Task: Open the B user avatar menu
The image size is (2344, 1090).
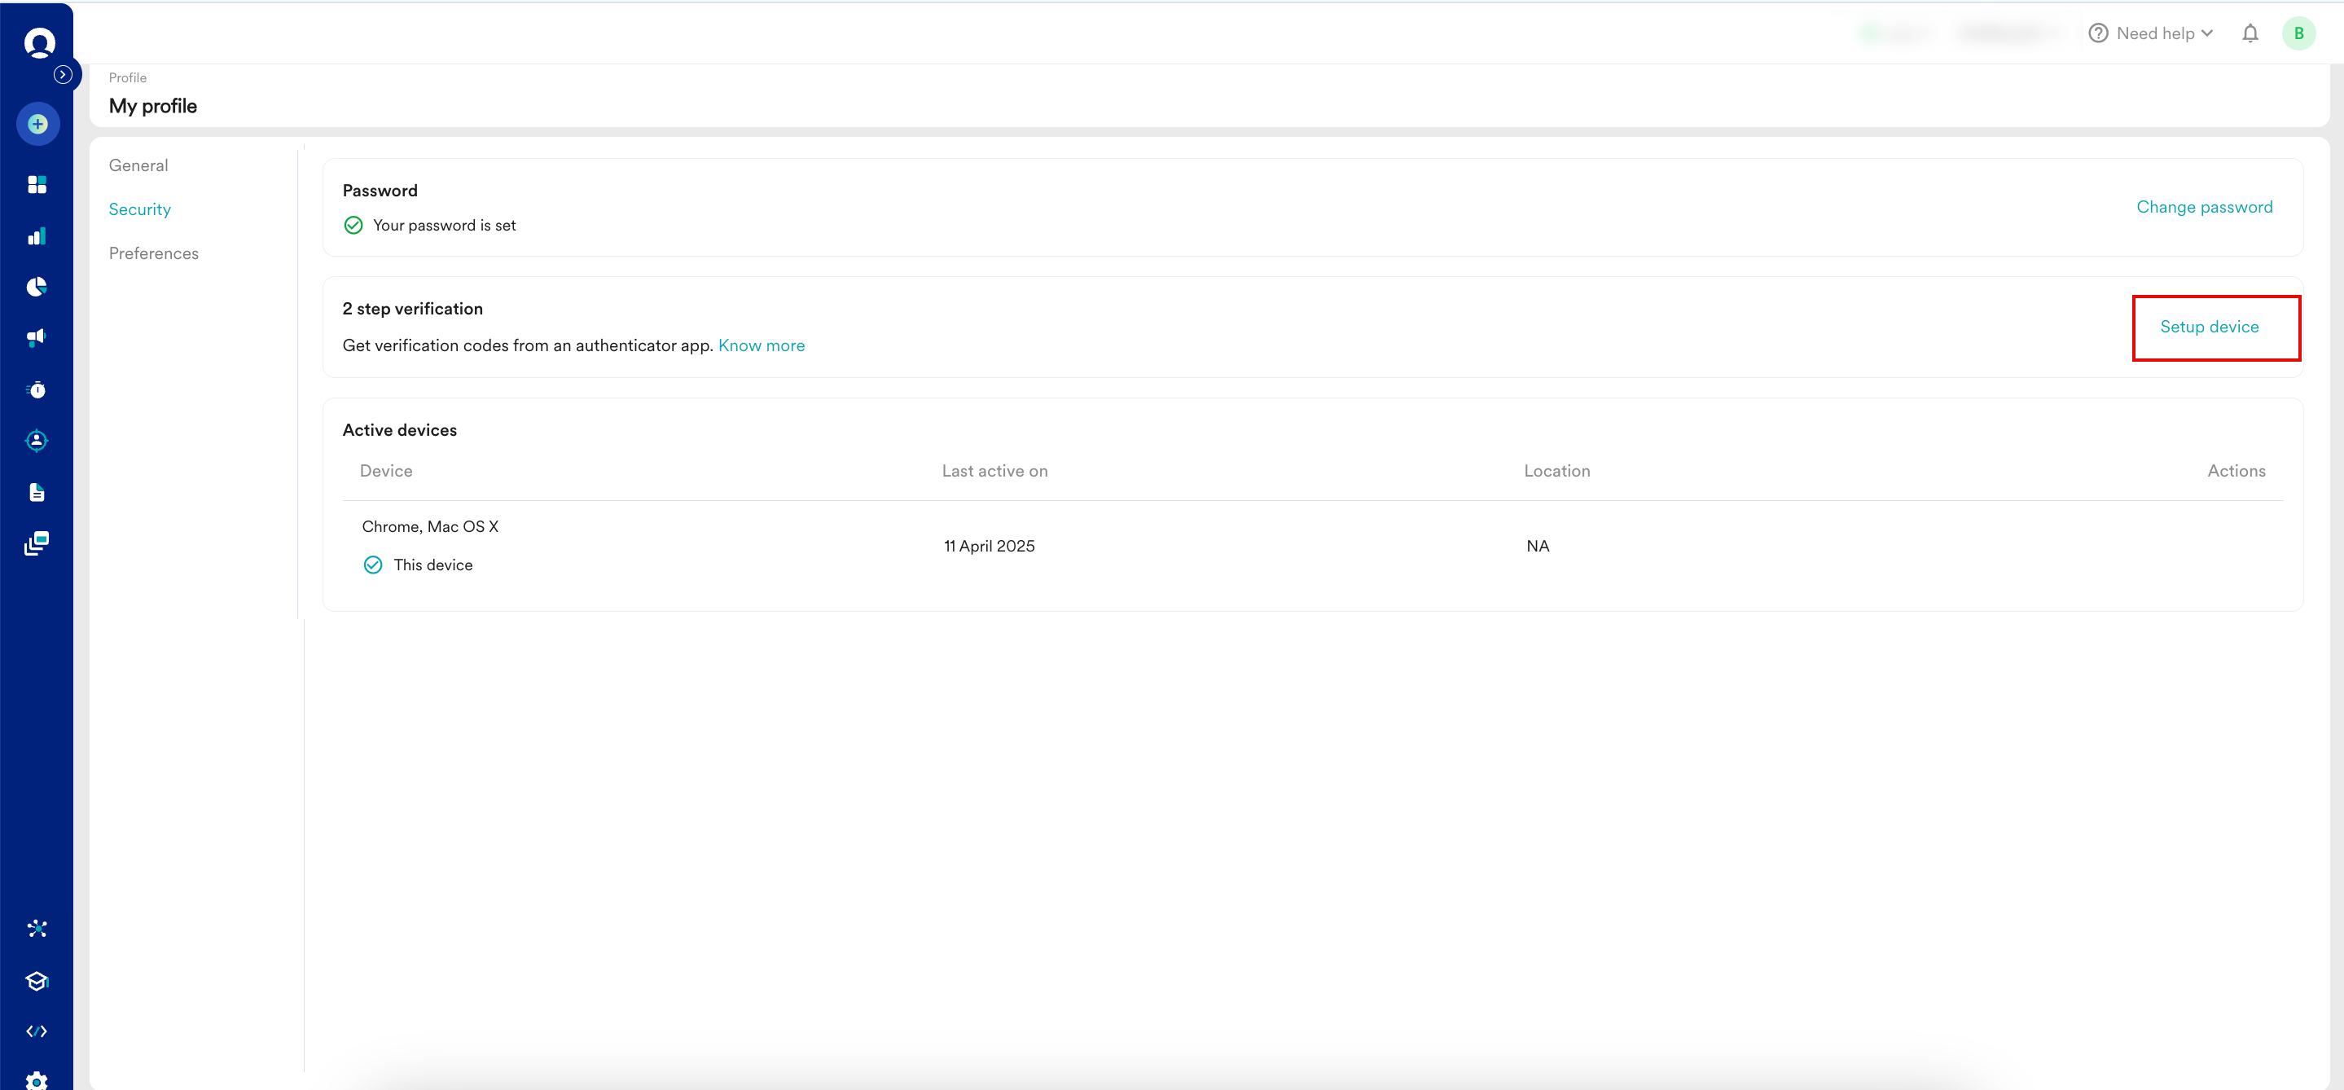Action: coord(2298,33)
